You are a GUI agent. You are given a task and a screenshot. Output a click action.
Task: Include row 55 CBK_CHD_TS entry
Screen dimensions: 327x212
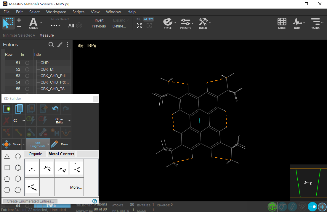click(27, 89)
